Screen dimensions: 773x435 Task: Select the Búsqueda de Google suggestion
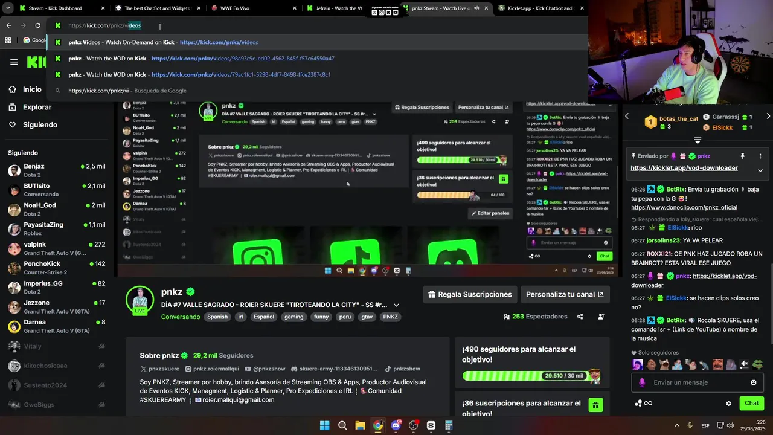(x=316, y=91)
